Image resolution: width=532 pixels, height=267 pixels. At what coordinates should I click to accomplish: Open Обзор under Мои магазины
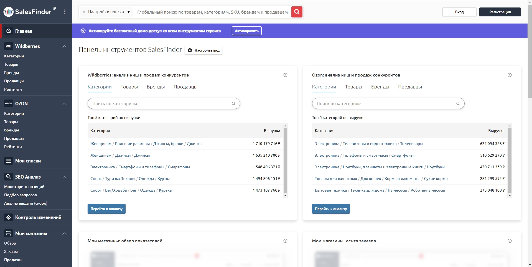(10, 243)
